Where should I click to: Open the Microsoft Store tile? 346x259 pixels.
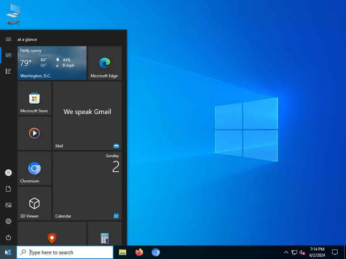pos(34,98)
